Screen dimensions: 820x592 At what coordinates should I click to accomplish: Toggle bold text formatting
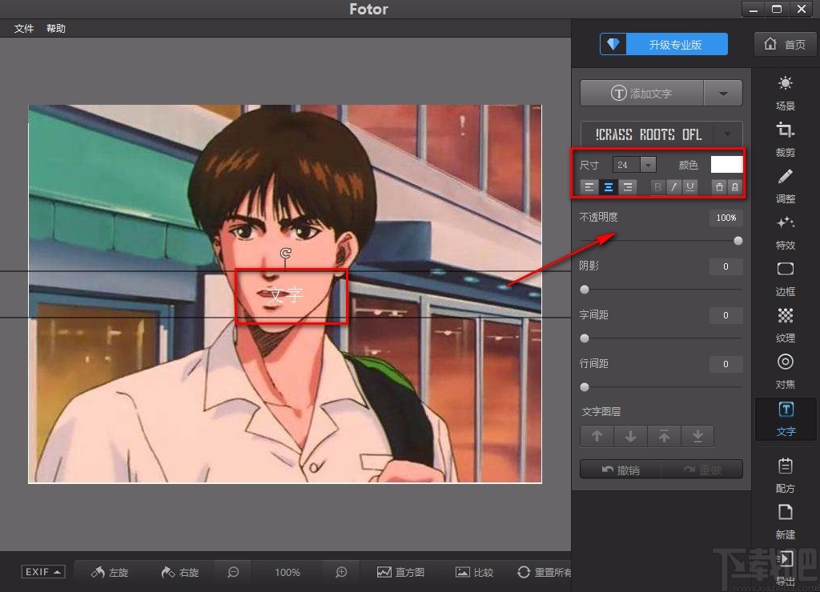click(x=656, y=186)
